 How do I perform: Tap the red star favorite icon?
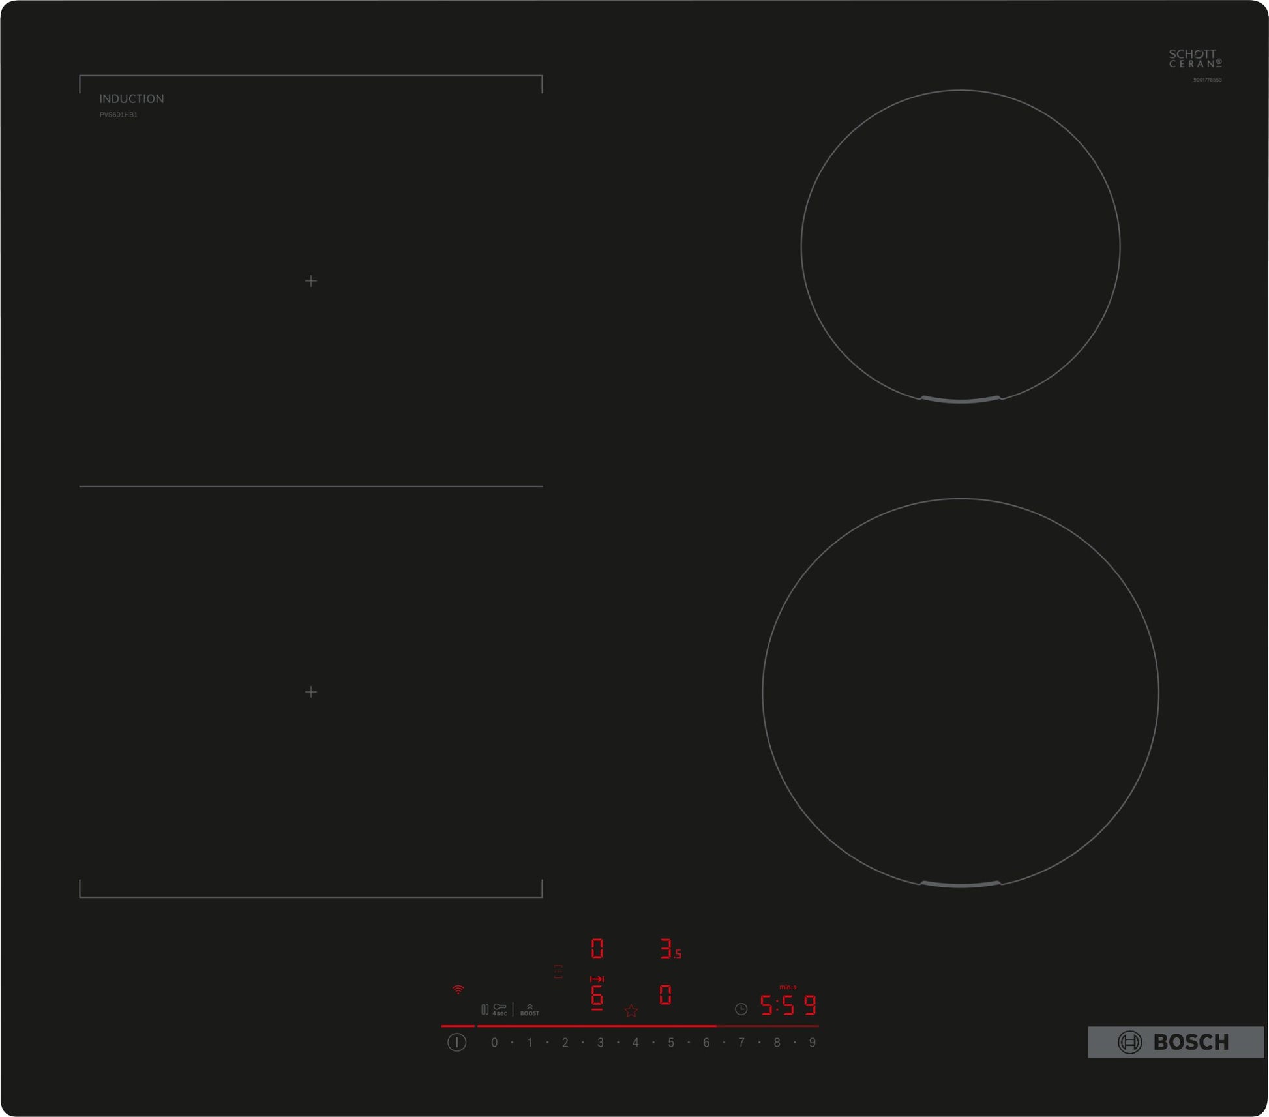pyautogui.click(x=631, y=1011)
